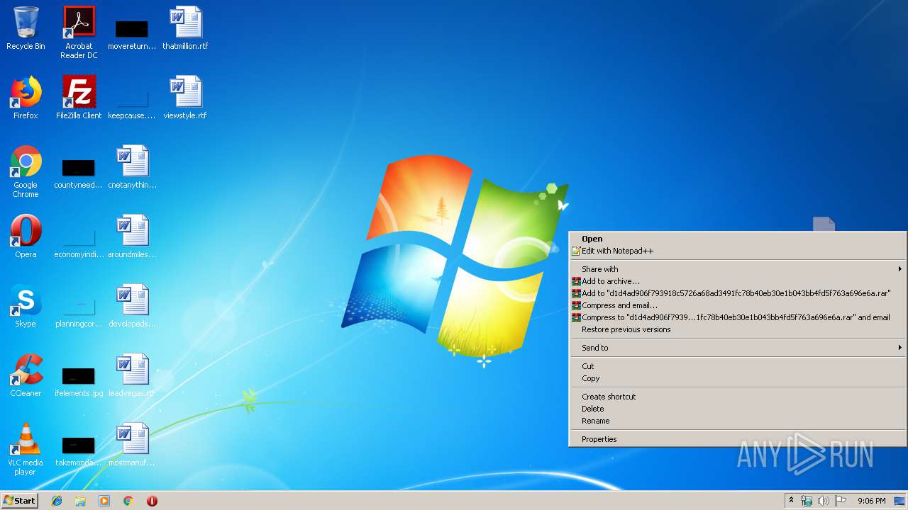Viewport: 908px width, 510px height.
Task: Choose Delete in context menu
Action: [x=738, y=409]
